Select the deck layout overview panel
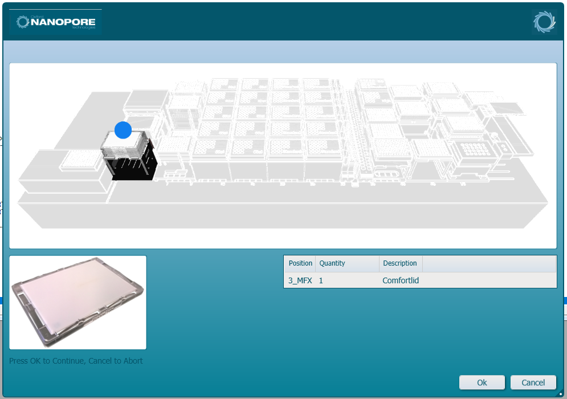The width and height of the screenshot is (567, 399). point(283,156)
